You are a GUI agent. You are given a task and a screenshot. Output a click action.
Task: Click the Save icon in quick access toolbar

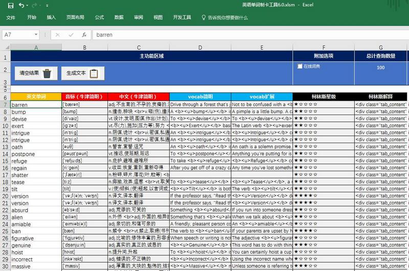[x=10, y=5]
